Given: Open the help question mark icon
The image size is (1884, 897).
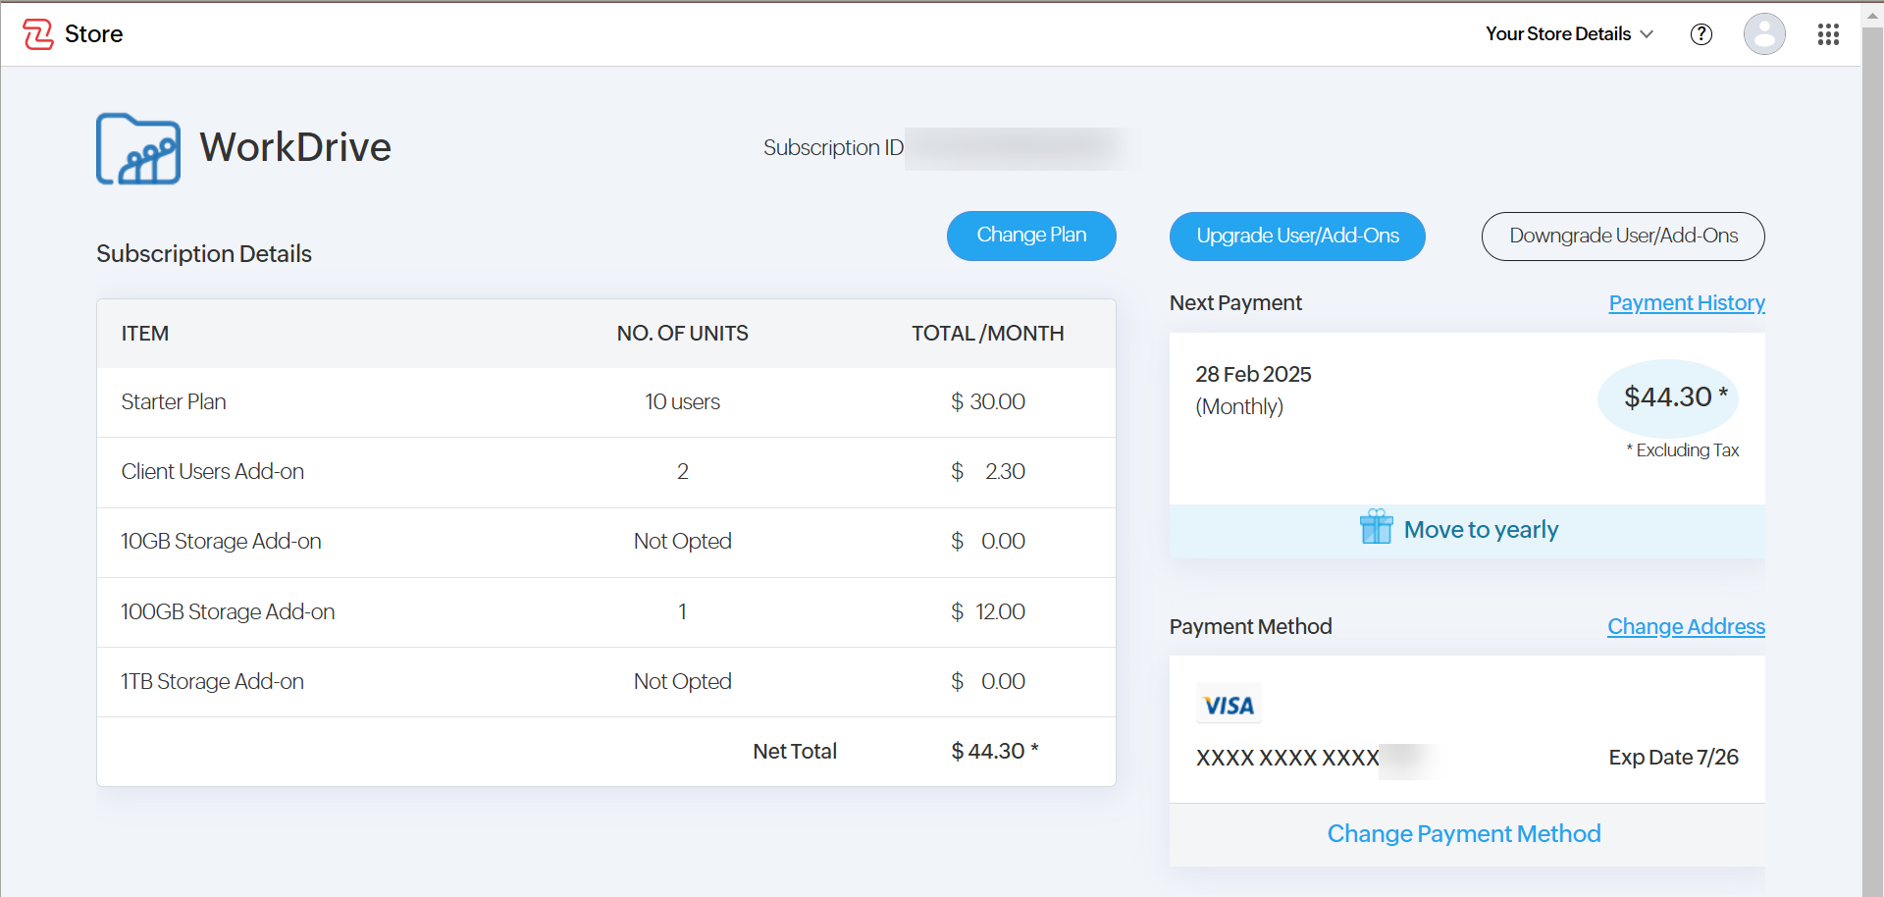Looking at the screenshot, I should [1701, 34].
